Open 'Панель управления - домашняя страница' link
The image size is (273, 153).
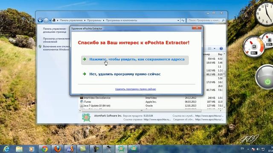pos(55,30)
